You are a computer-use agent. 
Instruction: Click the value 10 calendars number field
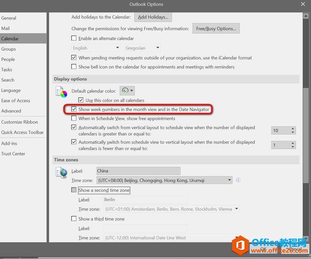coord(281,130)
